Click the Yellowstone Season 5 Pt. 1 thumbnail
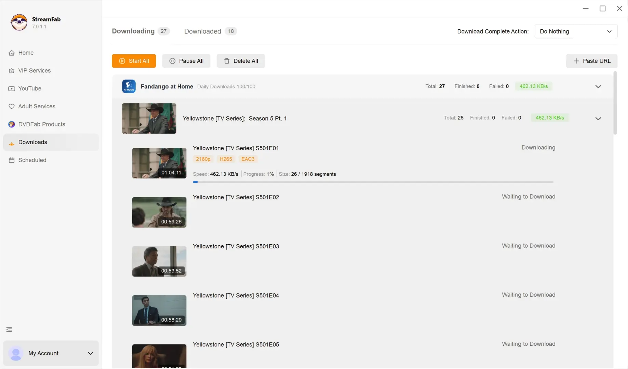The image size is (628, 369). (149, 118)
